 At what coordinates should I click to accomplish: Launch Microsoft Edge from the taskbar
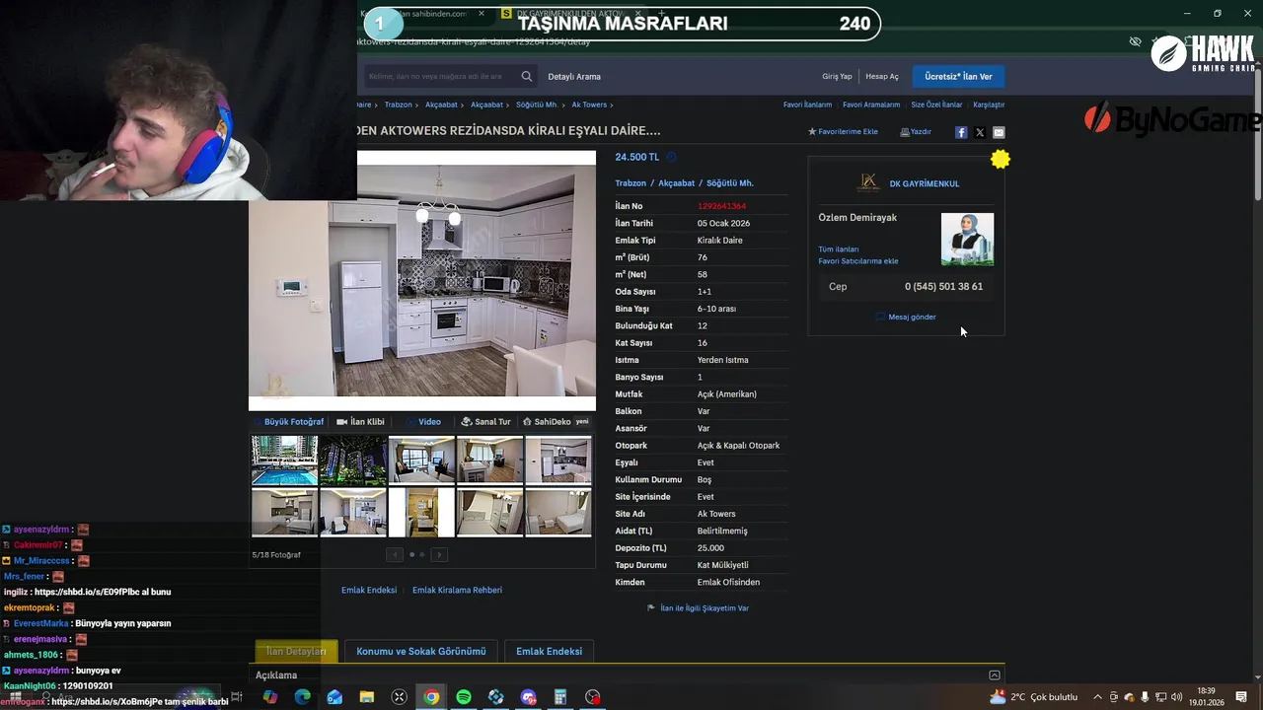(303, 697)
